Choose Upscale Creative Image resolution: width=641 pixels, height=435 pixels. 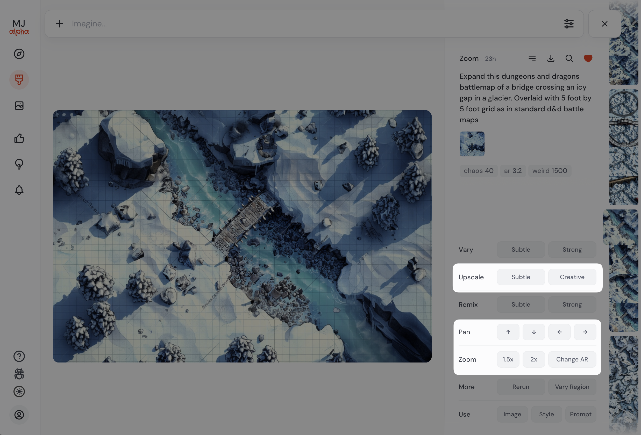coord(572,277)
